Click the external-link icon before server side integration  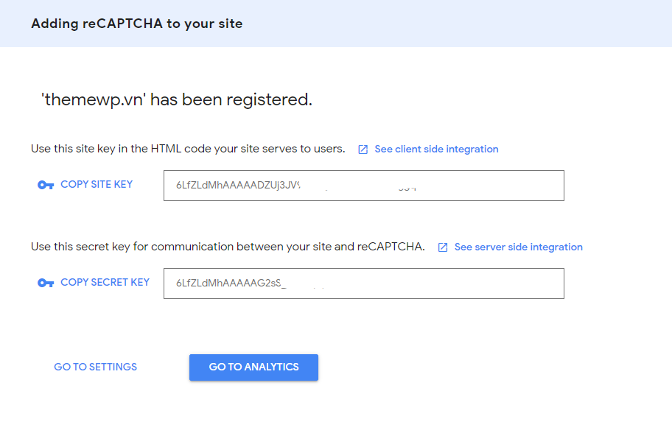pos(443,247)
